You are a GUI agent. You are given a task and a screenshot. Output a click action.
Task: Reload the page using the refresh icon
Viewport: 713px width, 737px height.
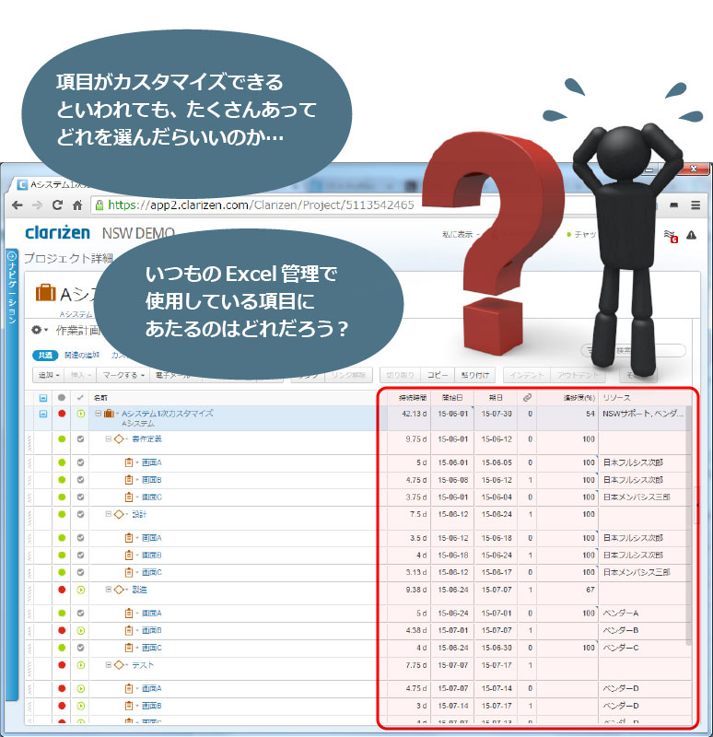pyautogui.click(x=57, y=205)
